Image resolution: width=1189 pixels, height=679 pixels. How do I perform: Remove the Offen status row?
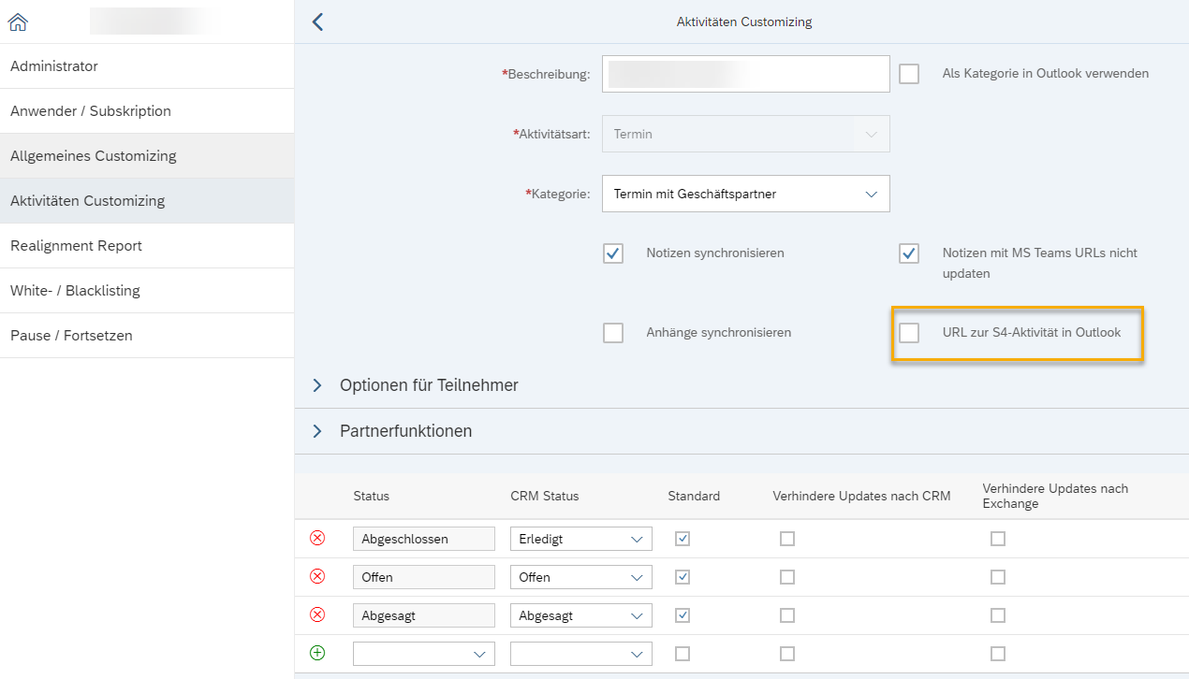coord(317,576)
